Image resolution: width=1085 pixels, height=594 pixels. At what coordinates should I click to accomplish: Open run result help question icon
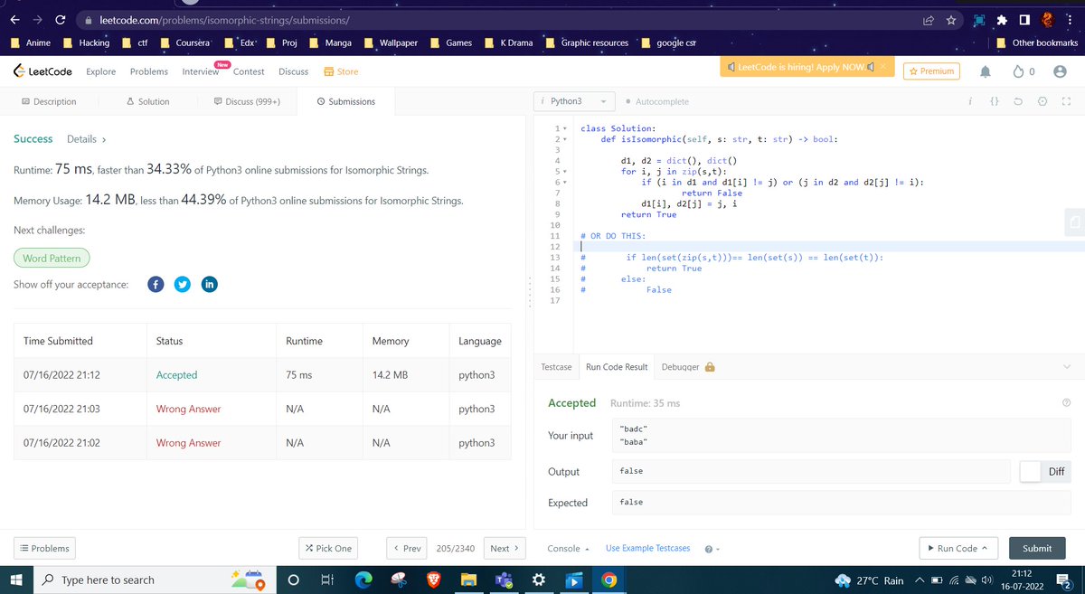tap(1066, 403)
